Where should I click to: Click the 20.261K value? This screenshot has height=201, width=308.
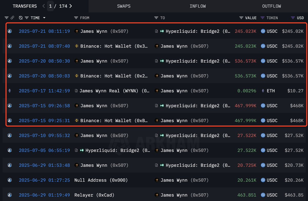coord(247,180)
